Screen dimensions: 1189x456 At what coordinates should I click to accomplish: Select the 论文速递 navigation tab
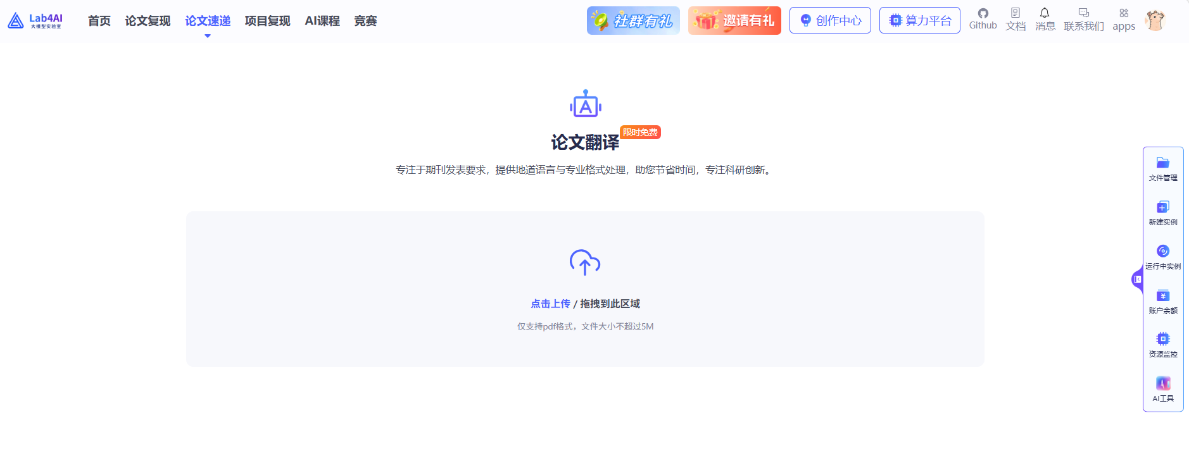(x=208, y=21)
